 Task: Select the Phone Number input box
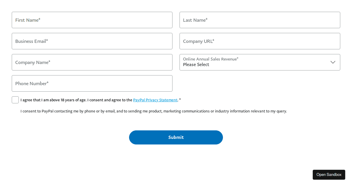92,83
